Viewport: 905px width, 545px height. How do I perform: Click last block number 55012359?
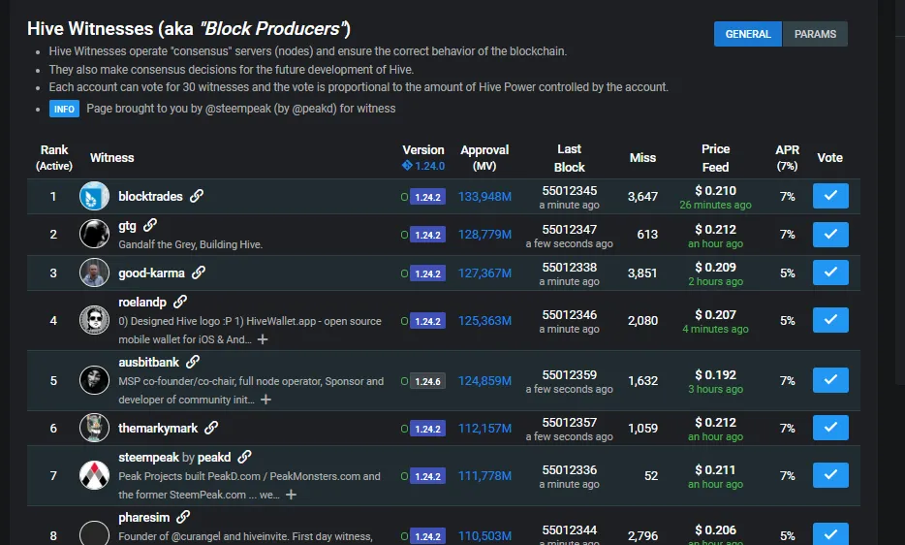pos(570,375)
